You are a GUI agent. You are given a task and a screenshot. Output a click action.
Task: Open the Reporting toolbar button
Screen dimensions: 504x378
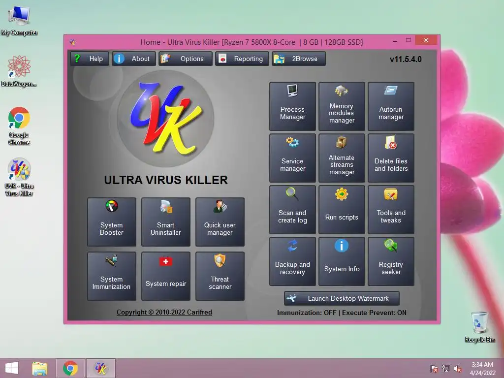[x=242, y=59]
